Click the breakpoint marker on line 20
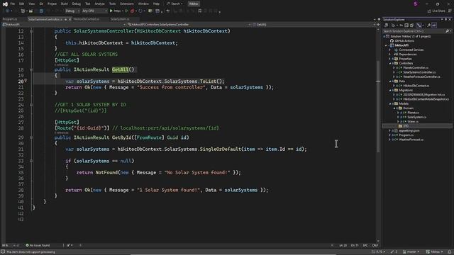The width and height of the screenshot is (454, 255). (x=26, y=81)
